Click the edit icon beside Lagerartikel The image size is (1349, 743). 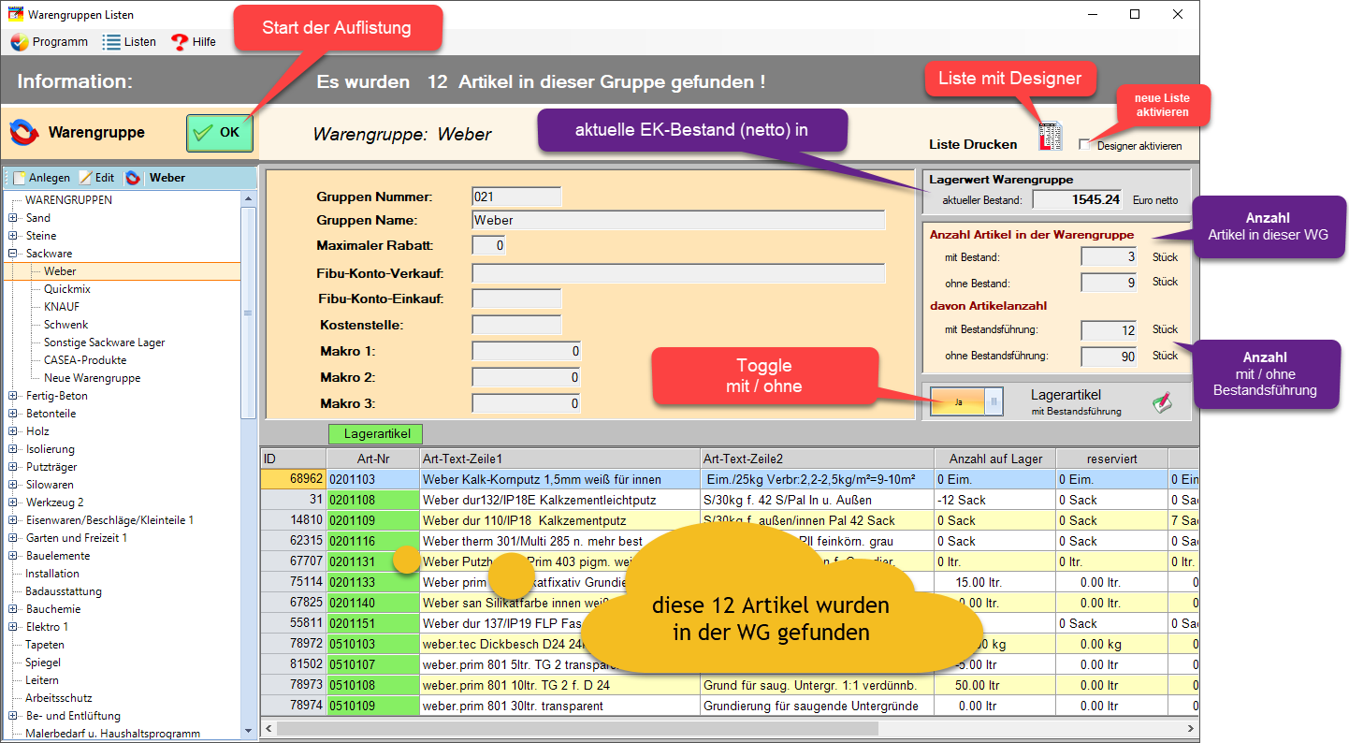tap(1162, 402)
